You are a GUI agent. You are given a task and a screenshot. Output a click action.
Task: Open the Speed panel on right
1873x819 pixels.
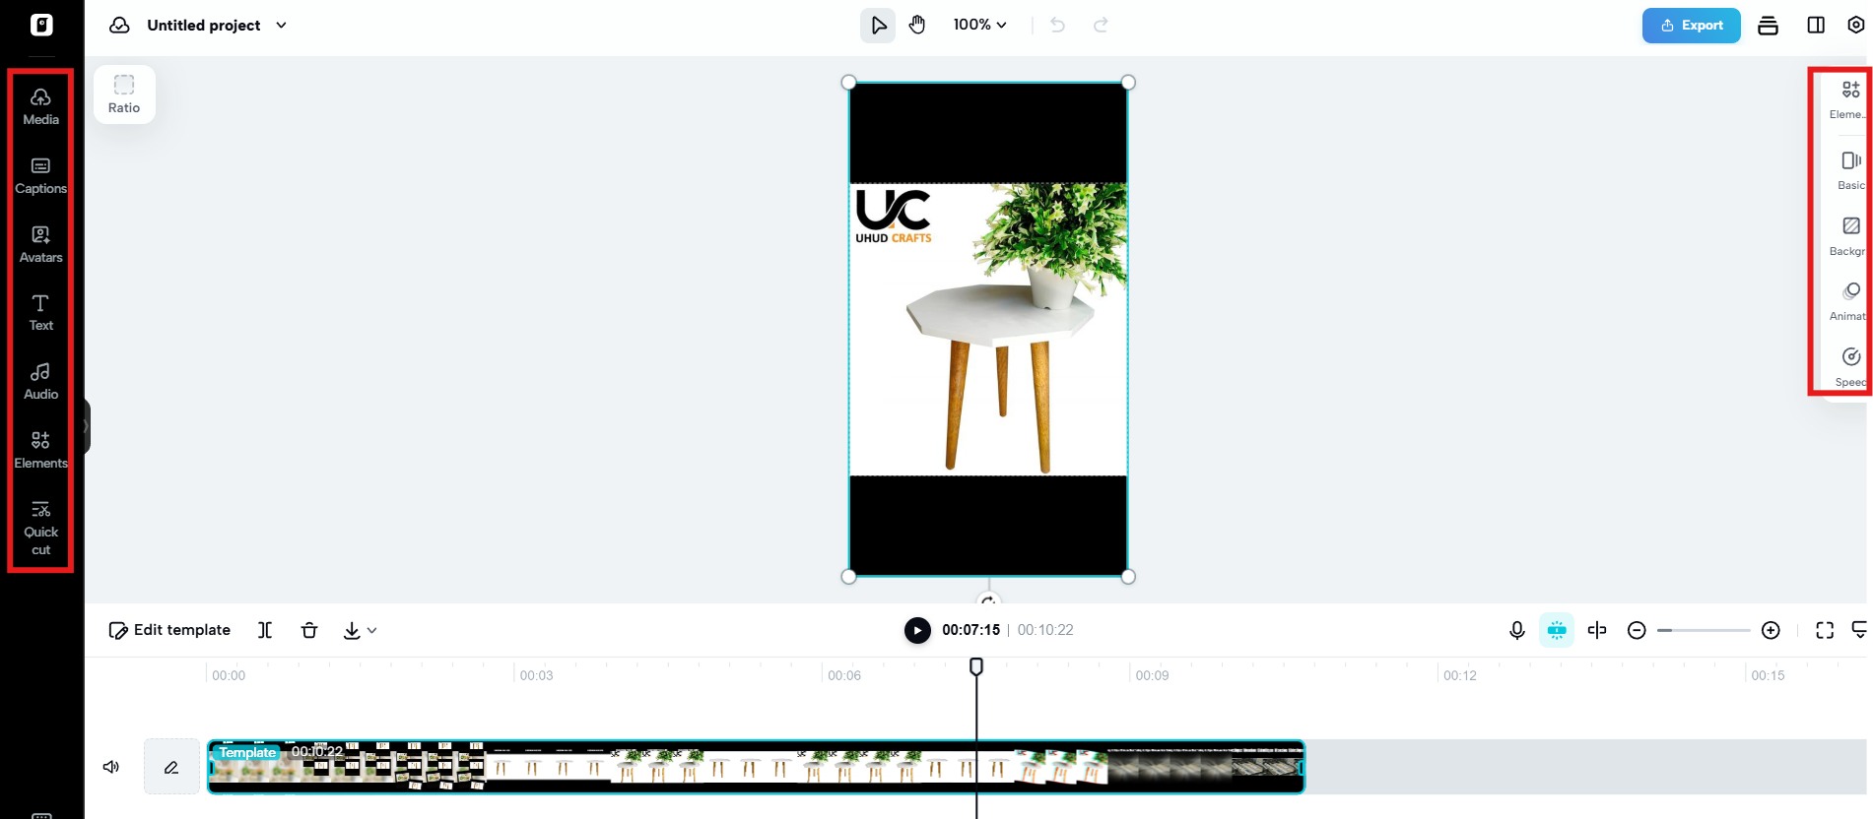pos(1850,366)
